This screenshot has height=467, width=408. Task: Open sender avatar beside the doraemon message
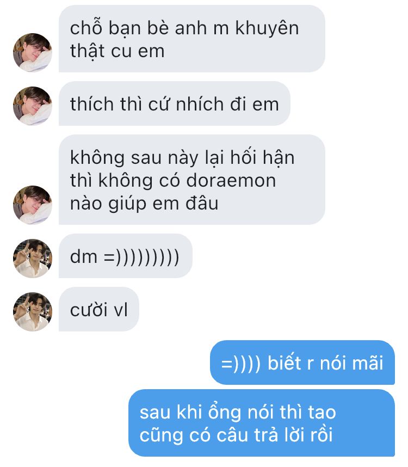(33, 205)
